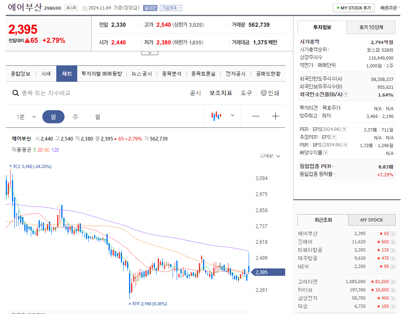Open the 전자공시 tab
This screenshot has height=314, width=406.
(235, 74)
